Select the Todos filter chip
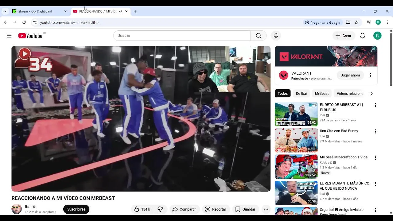The height and width of the screenshot is (221, 393). click(282, 94)
